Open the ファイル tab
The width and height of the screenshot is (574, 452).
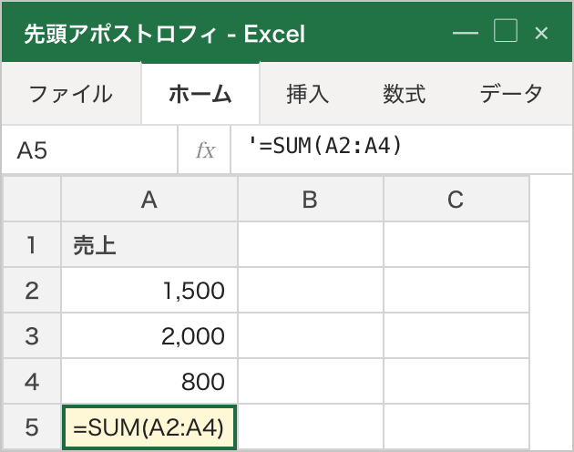71,94
